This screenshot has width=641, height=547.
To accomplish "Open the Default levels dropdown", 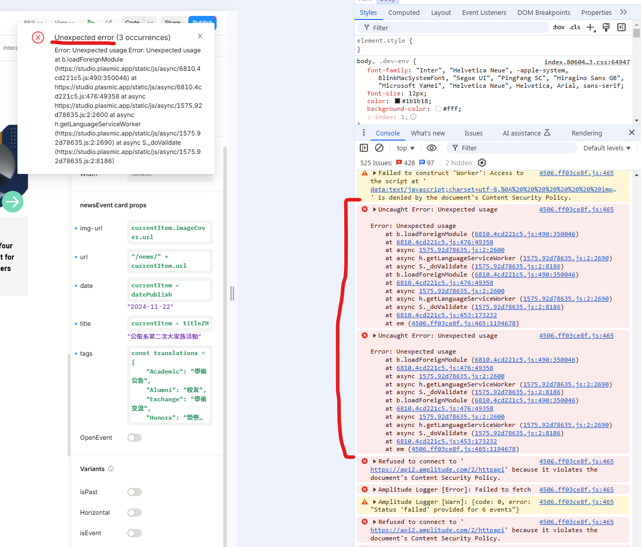I will (x=607, y=148).
